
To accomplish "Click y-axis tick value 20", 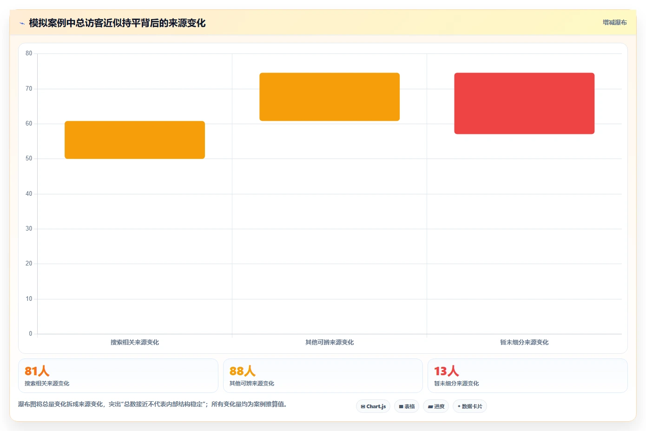I will (x=29, y=264).
